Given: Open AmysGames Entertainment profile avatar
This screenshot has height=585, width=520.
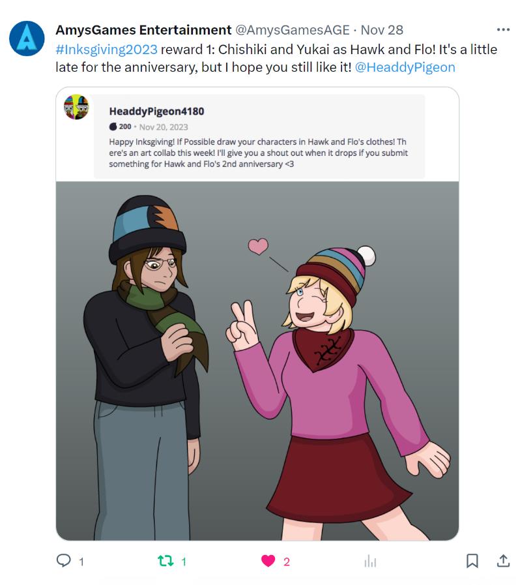Looking at the screenshot, I should pyautogui.click(x=27, y=38).
